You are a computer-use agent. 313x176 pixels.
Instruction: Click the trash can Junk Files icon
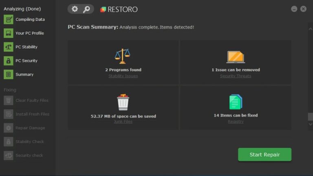click(123, 102)
